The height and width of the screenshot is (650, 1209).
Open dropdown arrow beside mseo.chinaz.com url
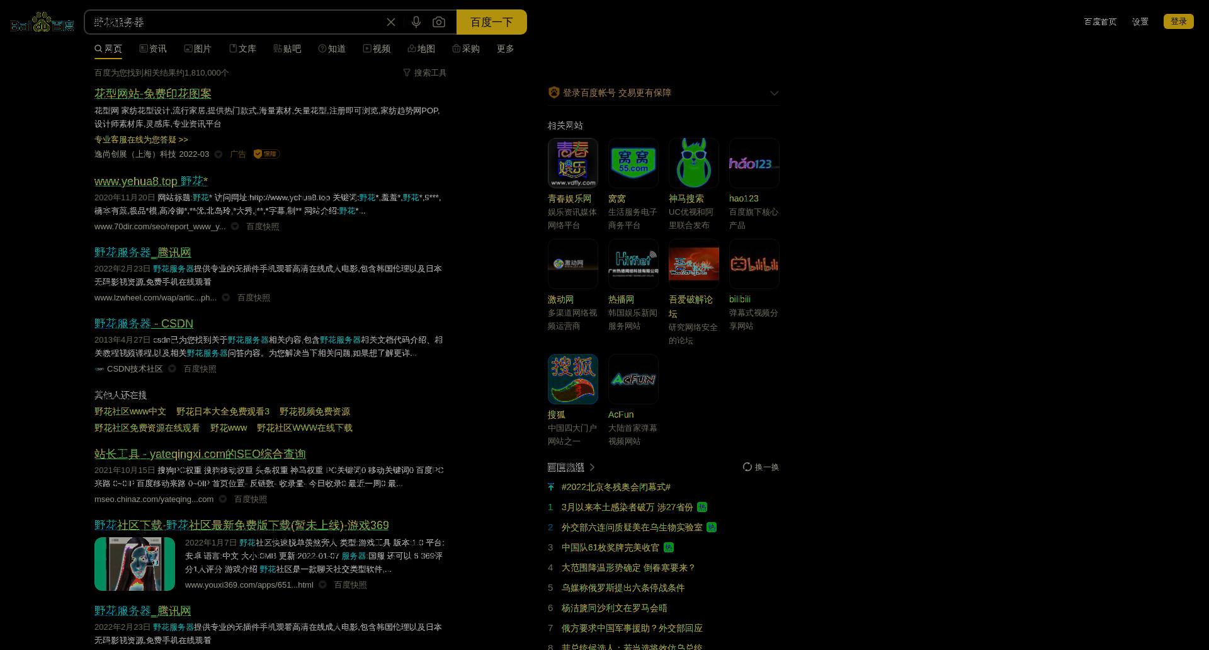[223, 499]
